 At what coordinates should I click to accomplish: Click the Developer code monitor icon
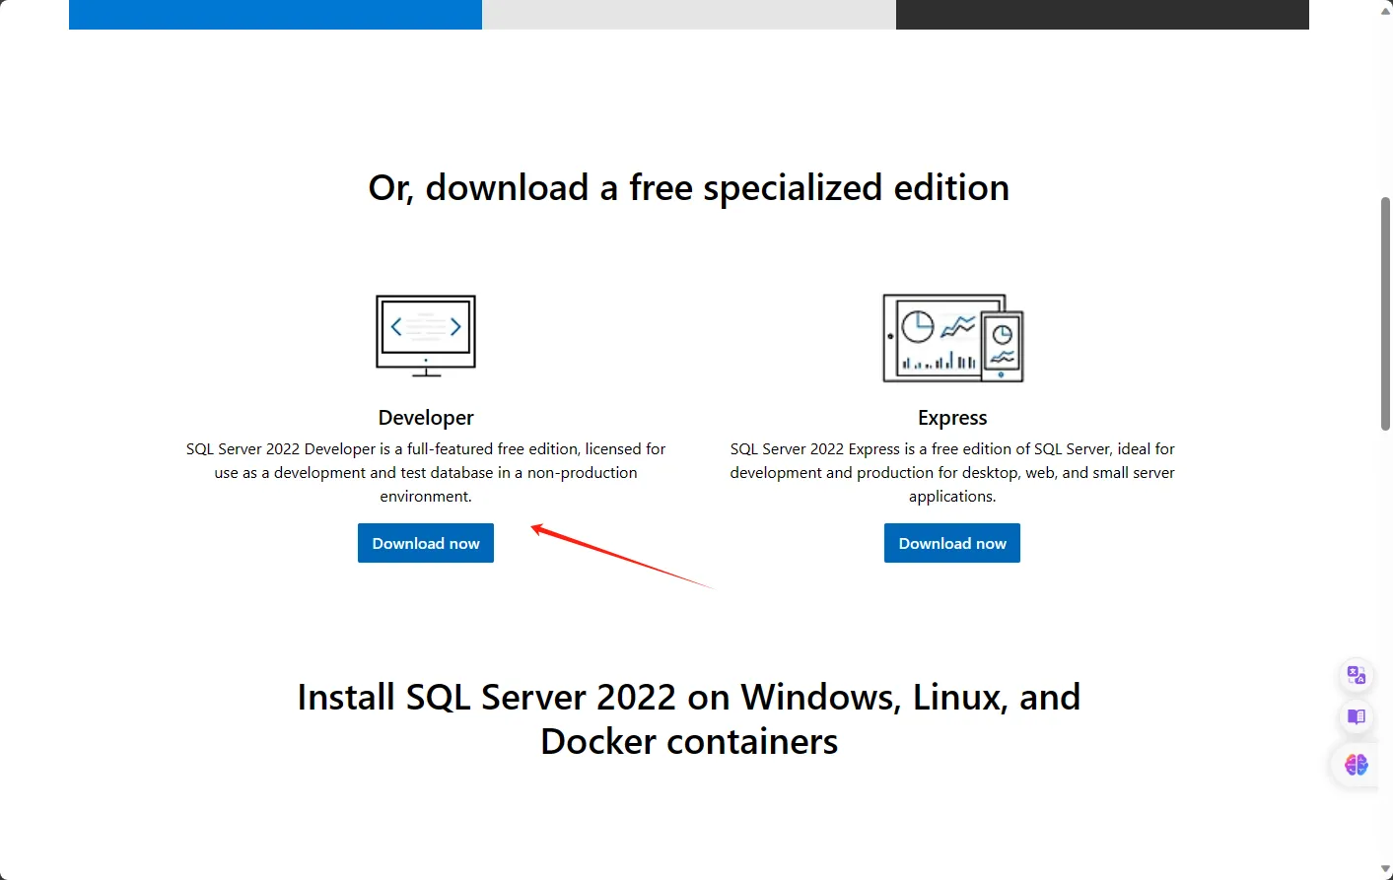[426, 336]
